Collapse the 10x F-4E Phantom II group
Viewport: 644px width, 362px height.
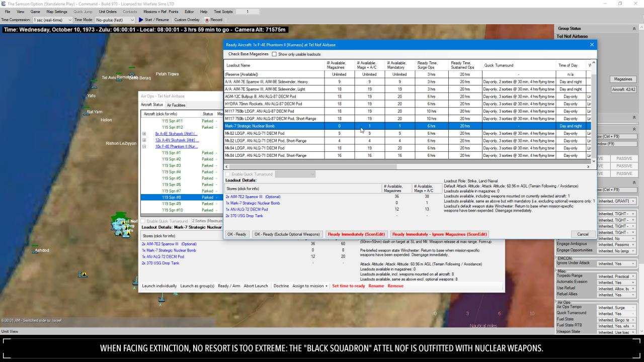[x=143, y=146]
